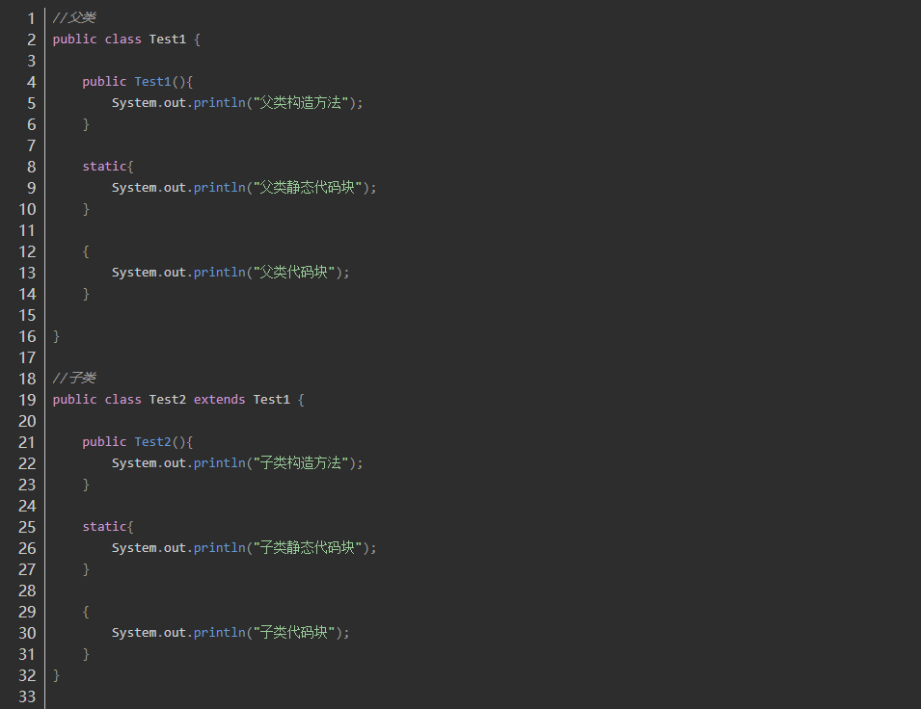Click System on line 5
Viewport: 921px width, 709px height.
click(x=134, y=103)
